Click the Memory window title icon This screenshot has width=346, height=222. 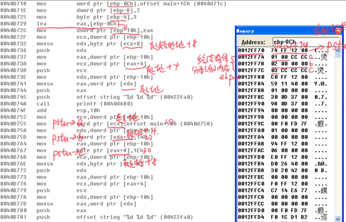coord(238,31)
